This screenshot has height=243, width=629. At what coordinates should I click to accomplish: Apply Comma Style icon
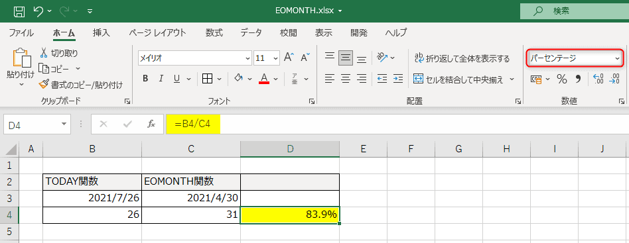(578, 79)
